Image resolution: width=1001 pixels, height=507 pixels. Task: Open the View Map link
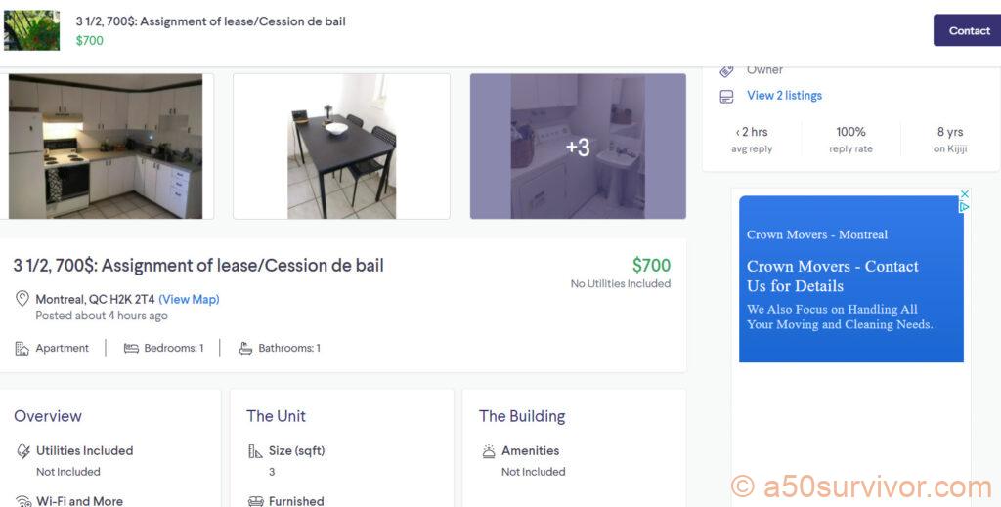tap(189, 300)
